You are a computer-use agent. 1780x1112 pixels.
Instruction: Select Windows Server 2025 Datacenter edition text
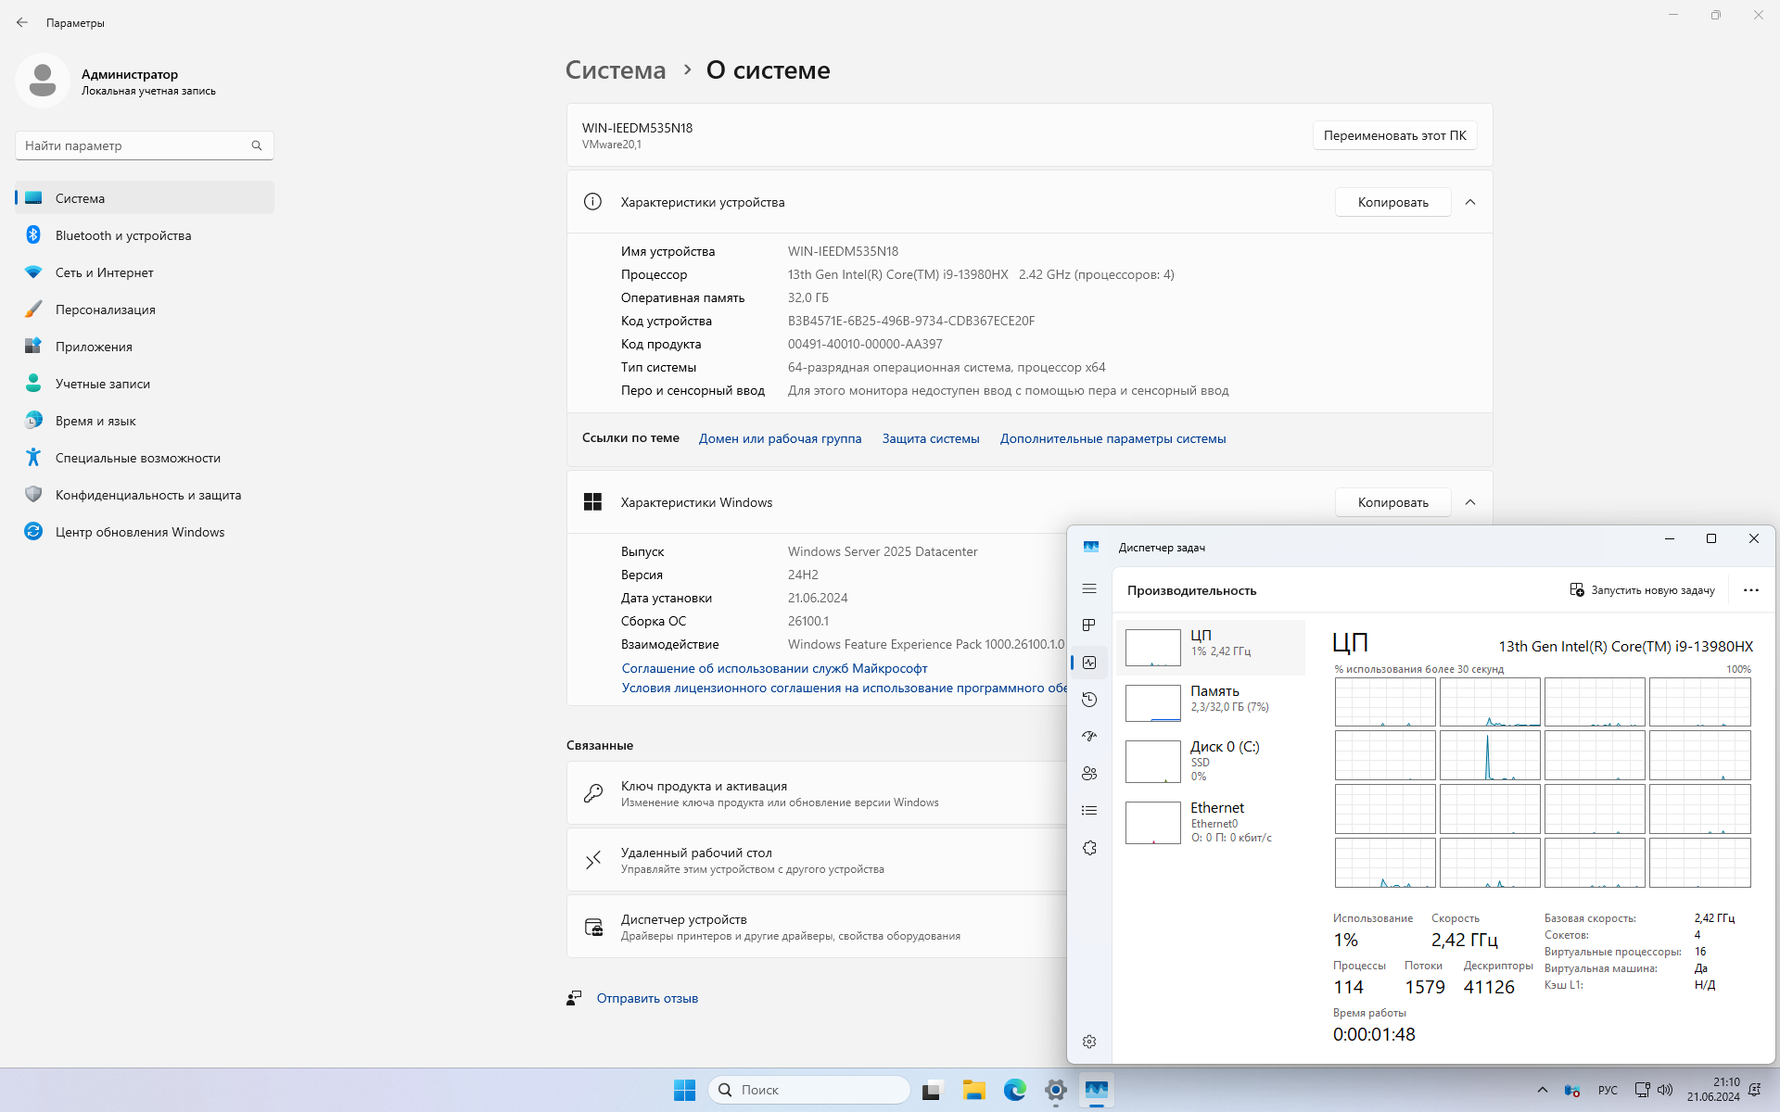tap(883, 551)
